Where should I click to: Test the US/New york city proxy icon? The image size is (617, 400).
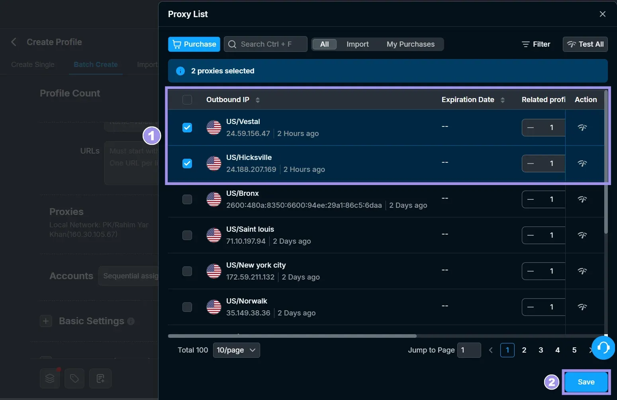(582, 271)
